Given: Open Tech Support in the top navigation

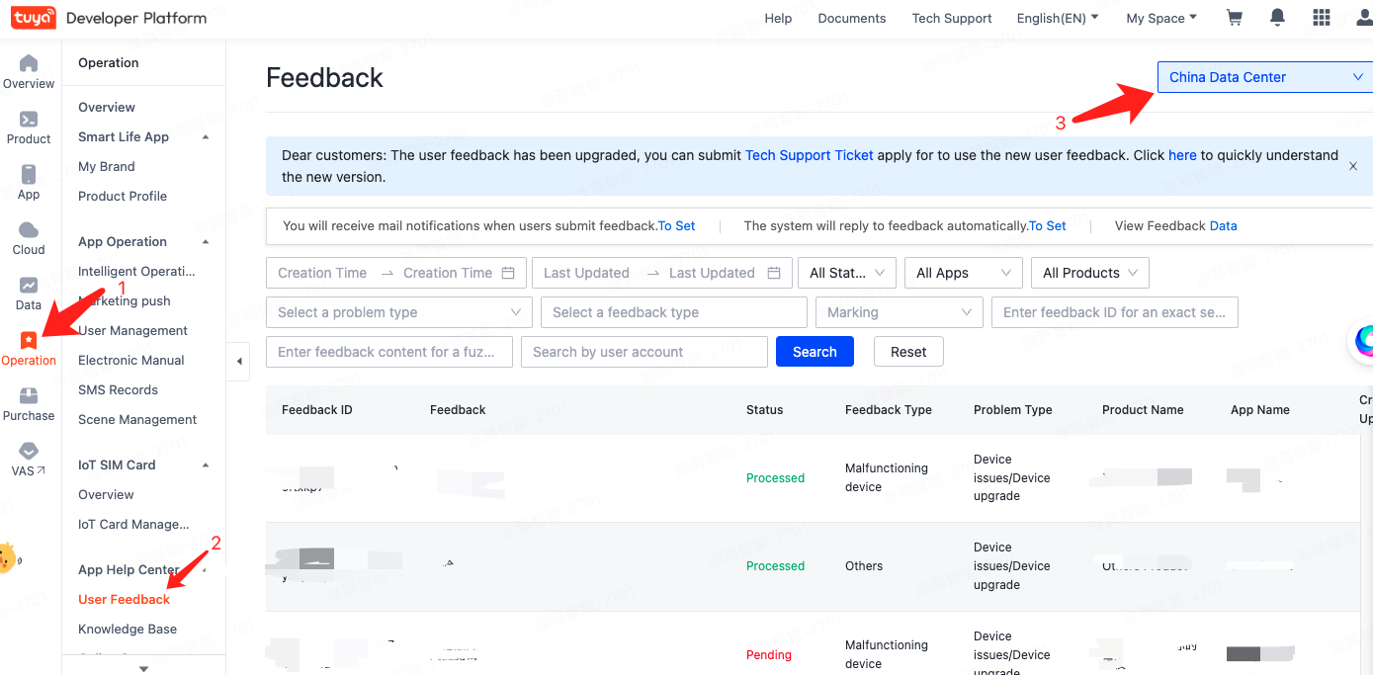Looking at the screenshot, I should pos(952,18).
